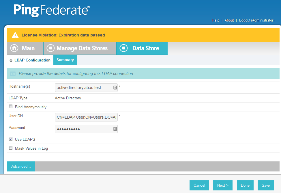The width and height of the screenshot is (281, 193).
Task: Select the Data Store tab
Action: point(142,48)
